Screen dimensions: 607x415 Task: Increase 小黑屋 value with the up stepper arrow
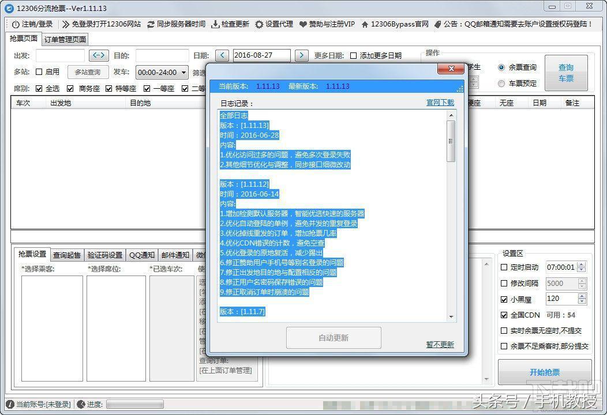(582, 296)
